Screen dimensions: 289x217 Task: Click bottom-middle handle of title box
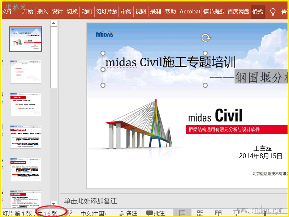point(205,85)
